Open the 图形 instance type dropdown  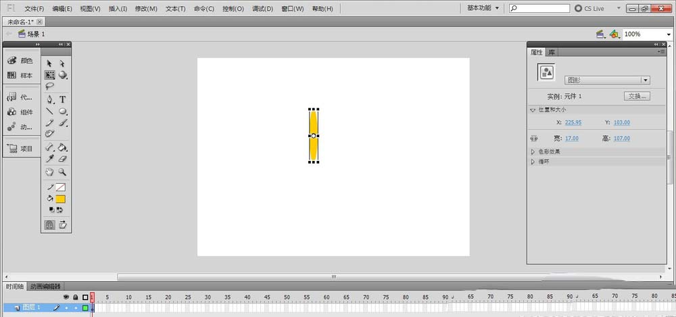tap(607, 80)
